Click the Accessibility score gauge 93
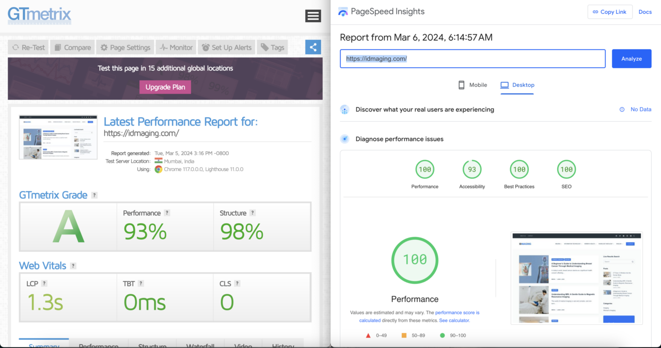The height and width of the screenshot is (348, 661). pos(472,170)
